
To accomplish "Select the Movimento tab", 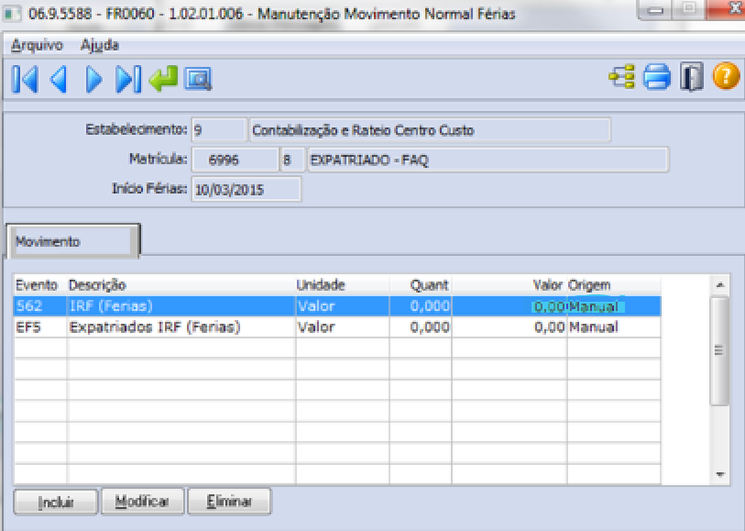I will coord(72,241).
